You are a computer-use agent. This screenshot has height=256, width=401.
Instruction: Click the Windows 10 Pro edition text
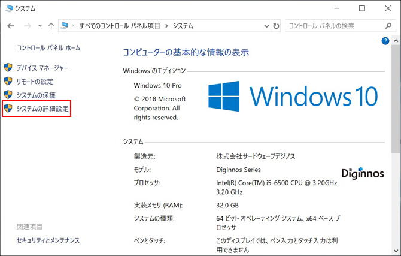coord(158,85)
